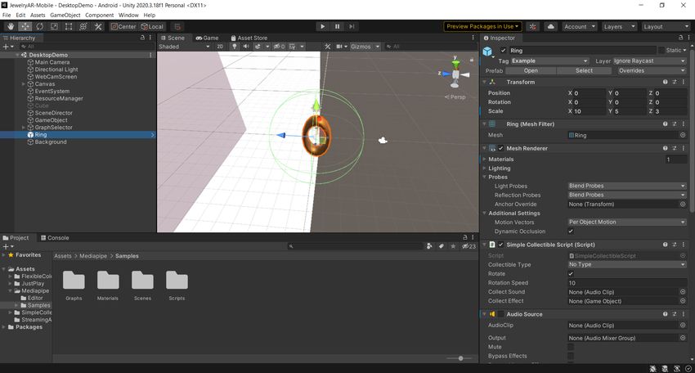
Task: Click the Preview Packages in Use button
Action: [482, 26]
